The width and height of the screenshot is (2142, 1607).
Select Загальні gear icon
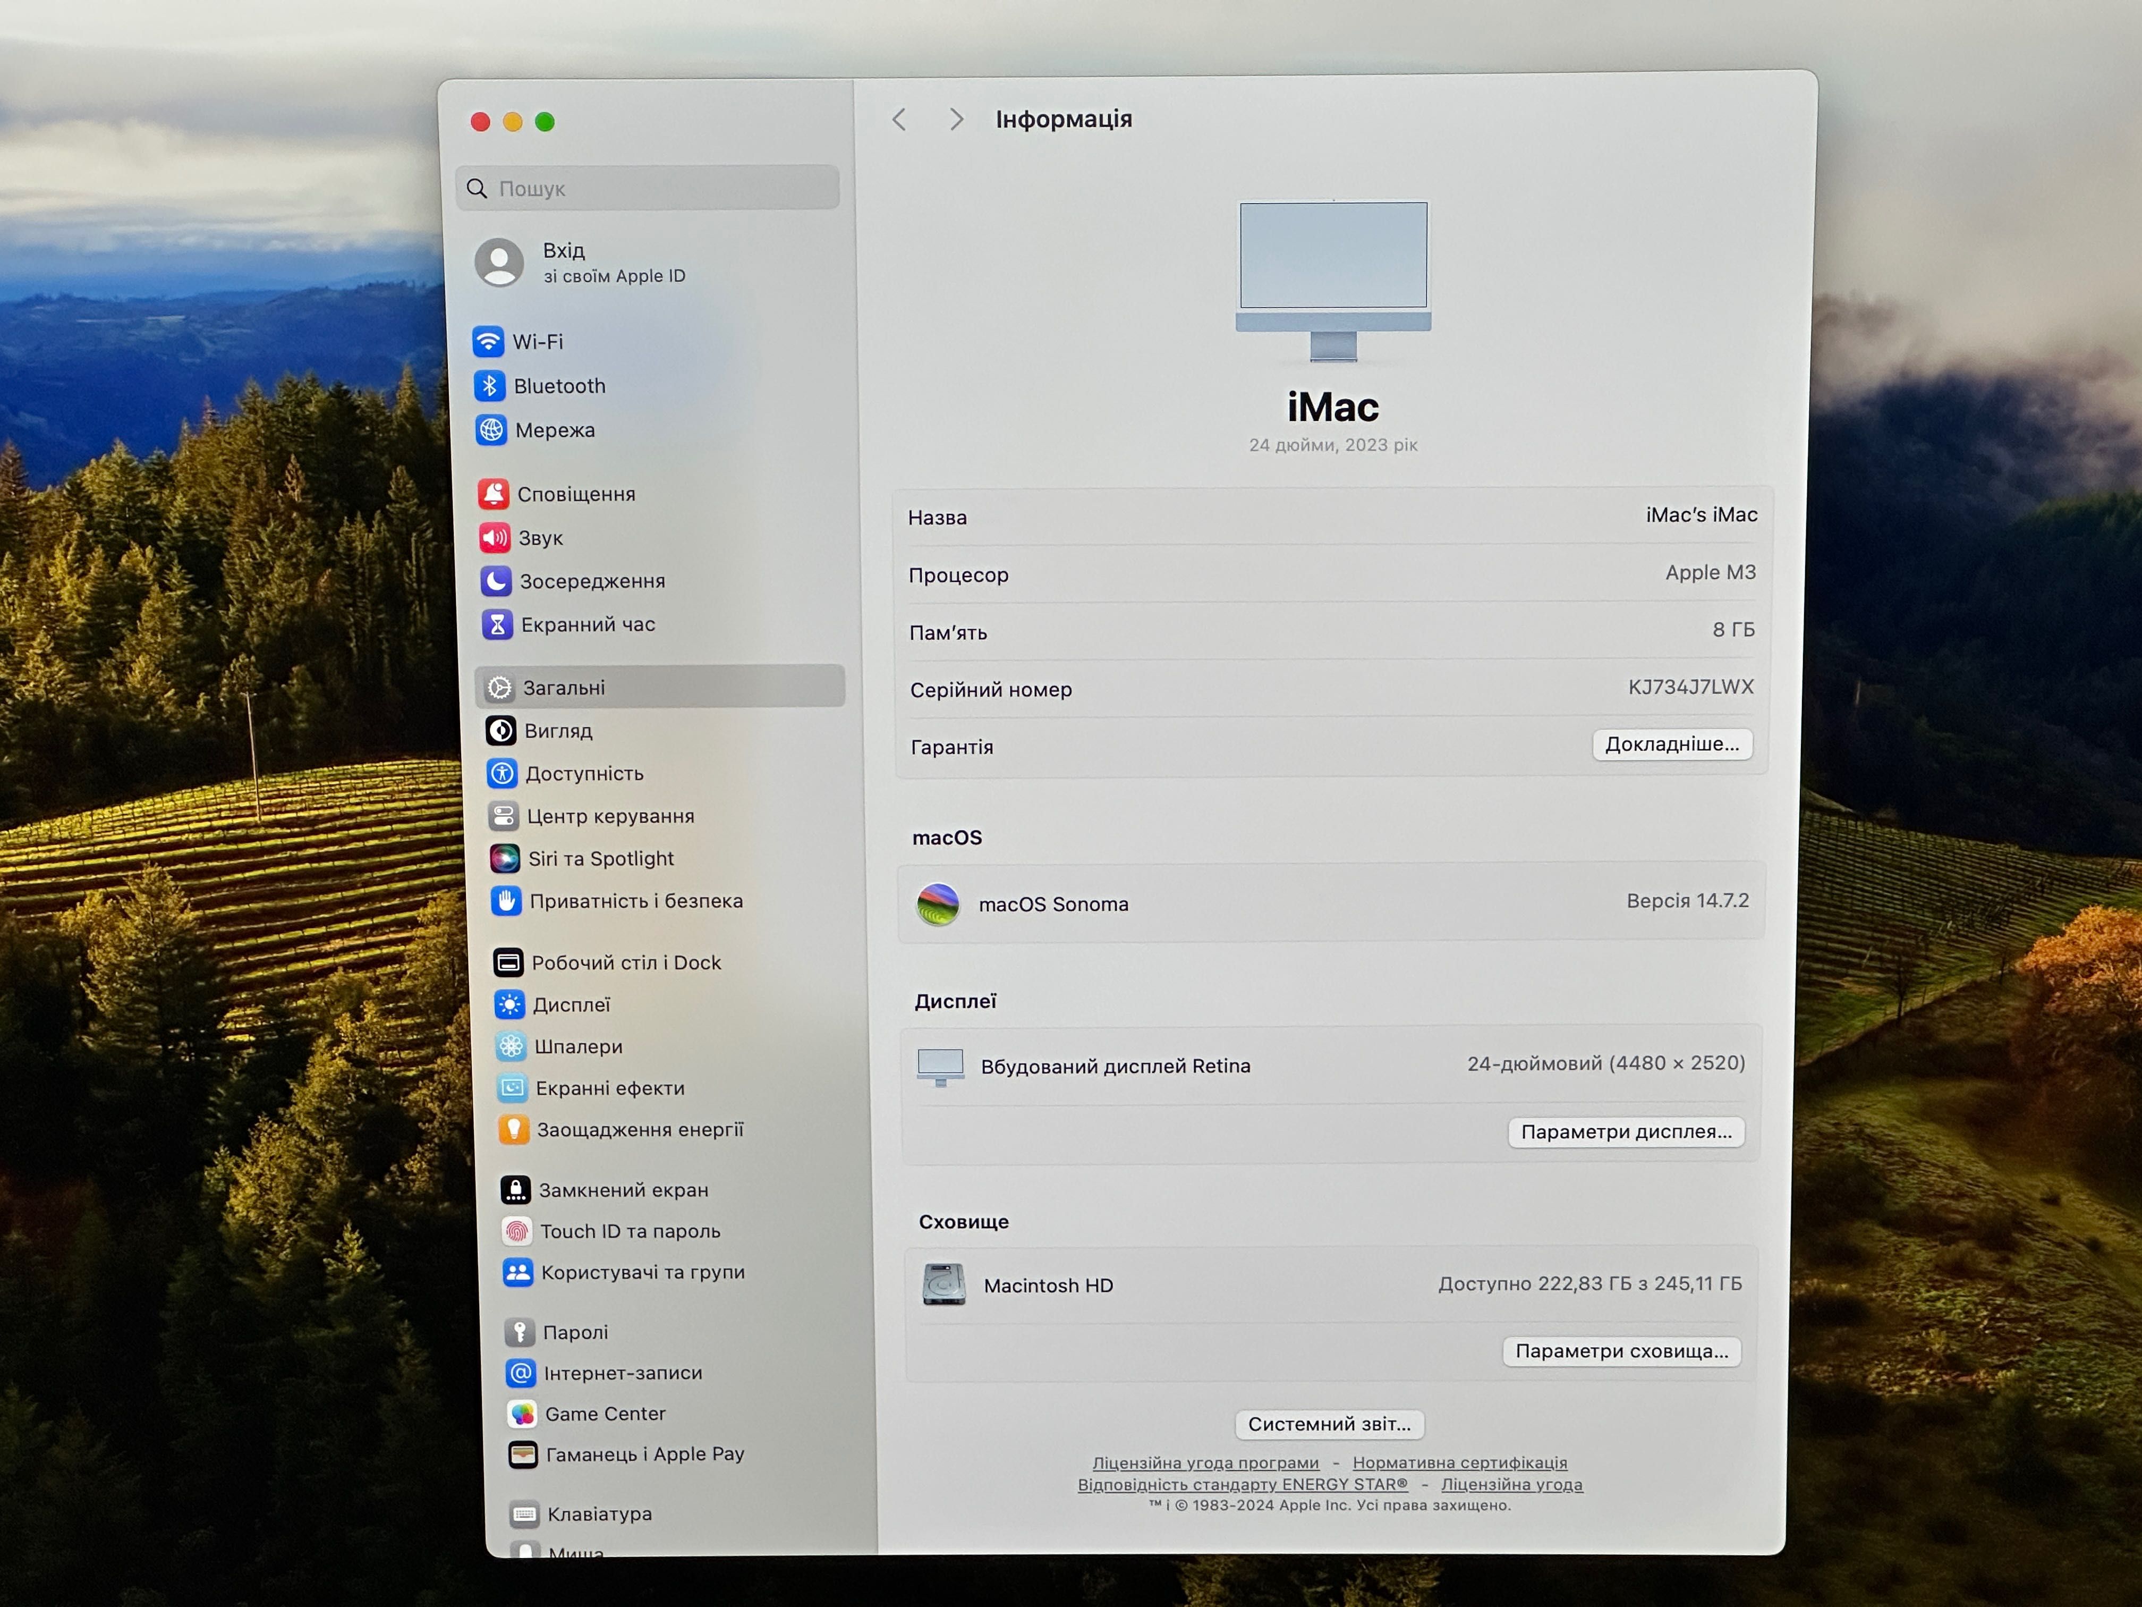(500, 688)
